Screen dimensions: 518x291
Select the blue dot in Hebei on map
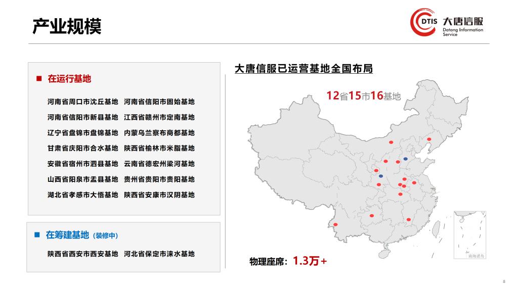405,159
